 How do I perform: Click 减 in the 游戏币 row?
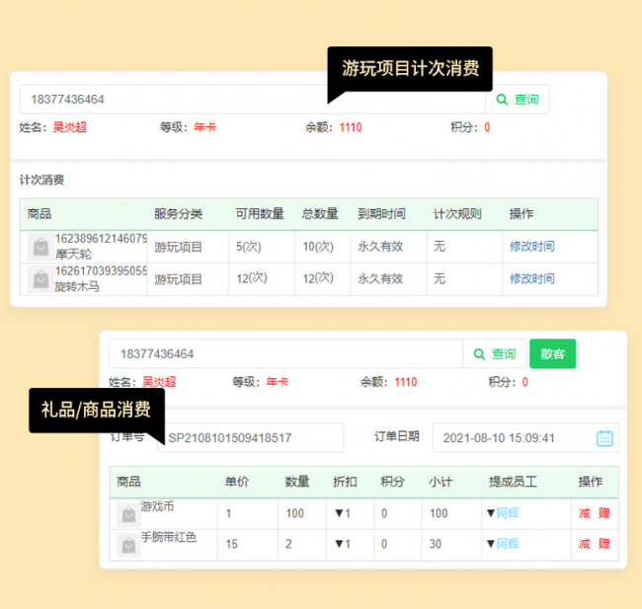(x=584, y=513)
